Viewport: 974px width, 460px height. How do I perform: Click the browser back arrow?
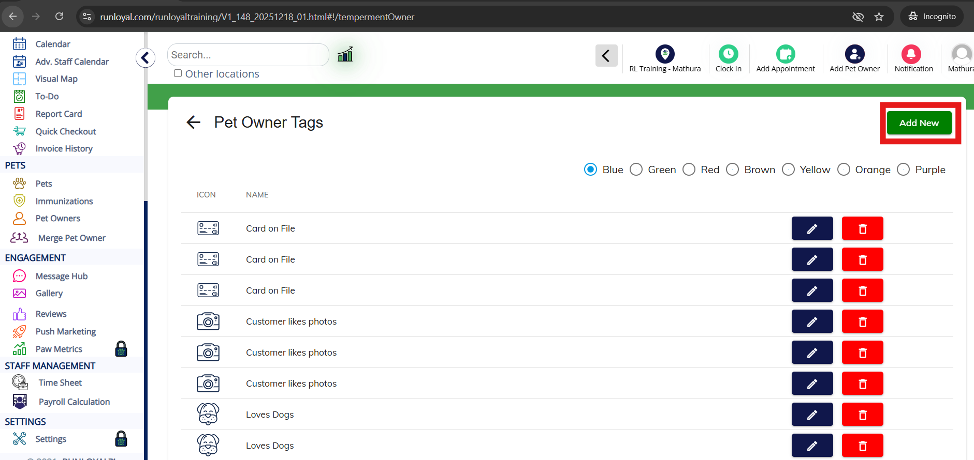[13, 17]
